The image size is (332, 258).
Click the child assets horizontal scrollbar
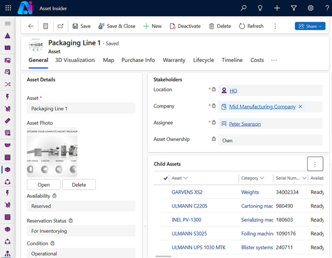pos(163,256)
